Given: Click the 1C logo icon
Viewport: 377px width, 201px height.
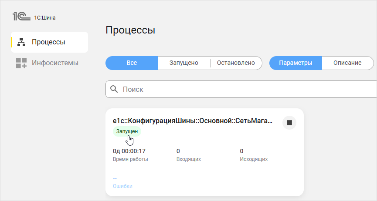Looking at the screenshot, I should [21, 17].
